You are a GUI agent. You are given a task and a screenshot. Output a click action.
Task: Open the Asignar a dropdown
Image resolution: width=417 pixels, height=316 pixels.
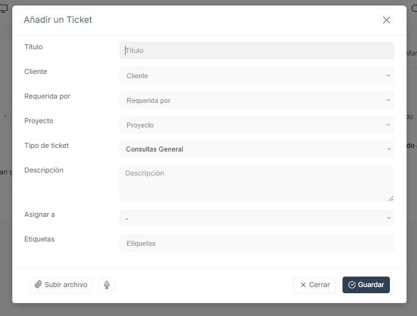(257, 218)
